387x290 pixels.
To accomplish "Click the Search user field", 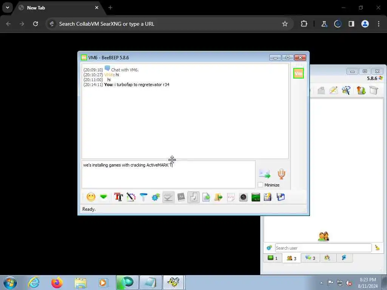I will pyautogui.click(x=324, y=248).
